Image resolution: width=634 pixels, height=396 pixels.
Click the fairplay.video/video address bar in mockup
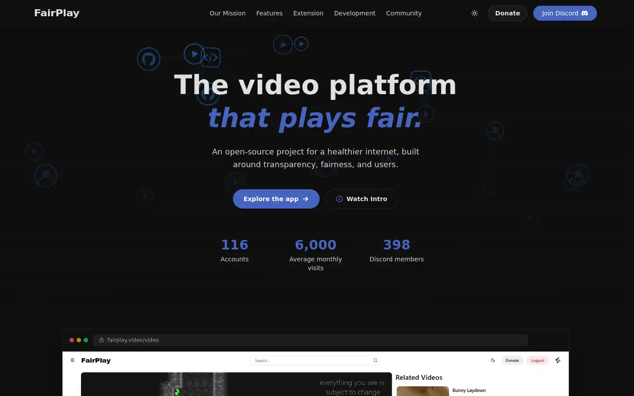(x=310, y=340)
